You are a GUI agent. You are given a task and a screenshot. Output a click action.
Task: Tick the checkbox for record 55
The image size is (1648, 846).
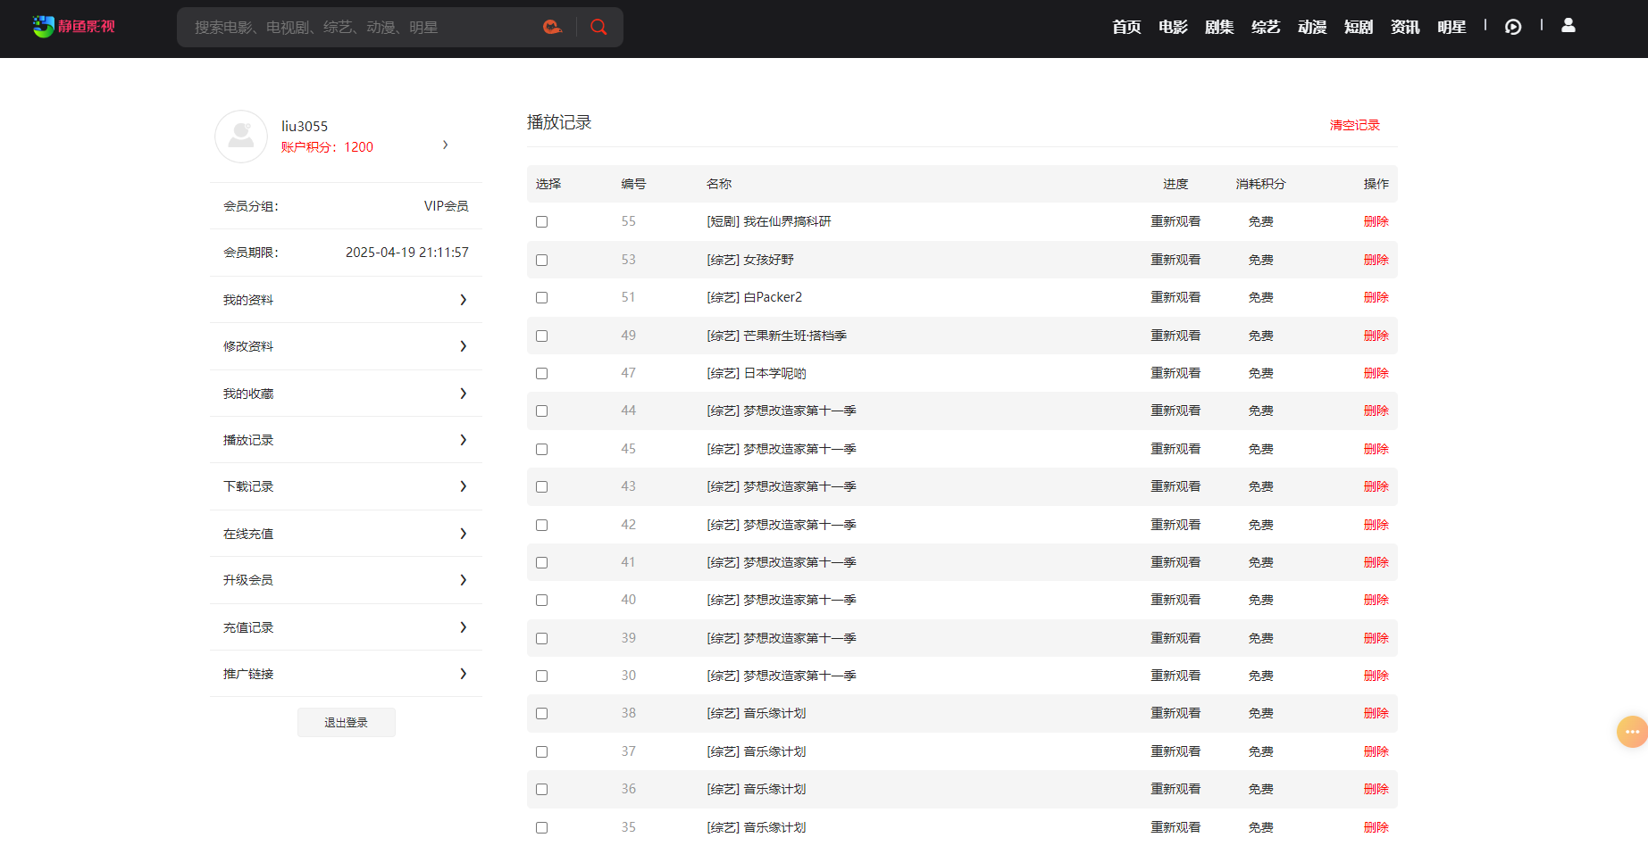541,222
